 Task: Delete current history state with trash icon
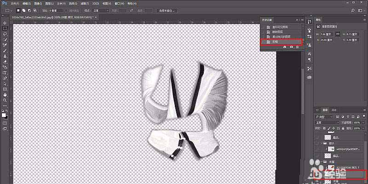pos(298,47)
